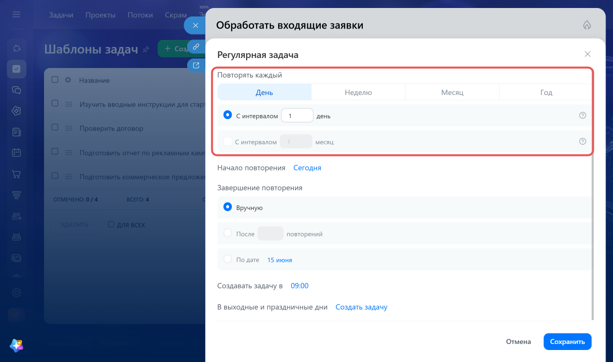
Task: Open 'Сегодня' start date selector
Action: [x=307, y=168]
